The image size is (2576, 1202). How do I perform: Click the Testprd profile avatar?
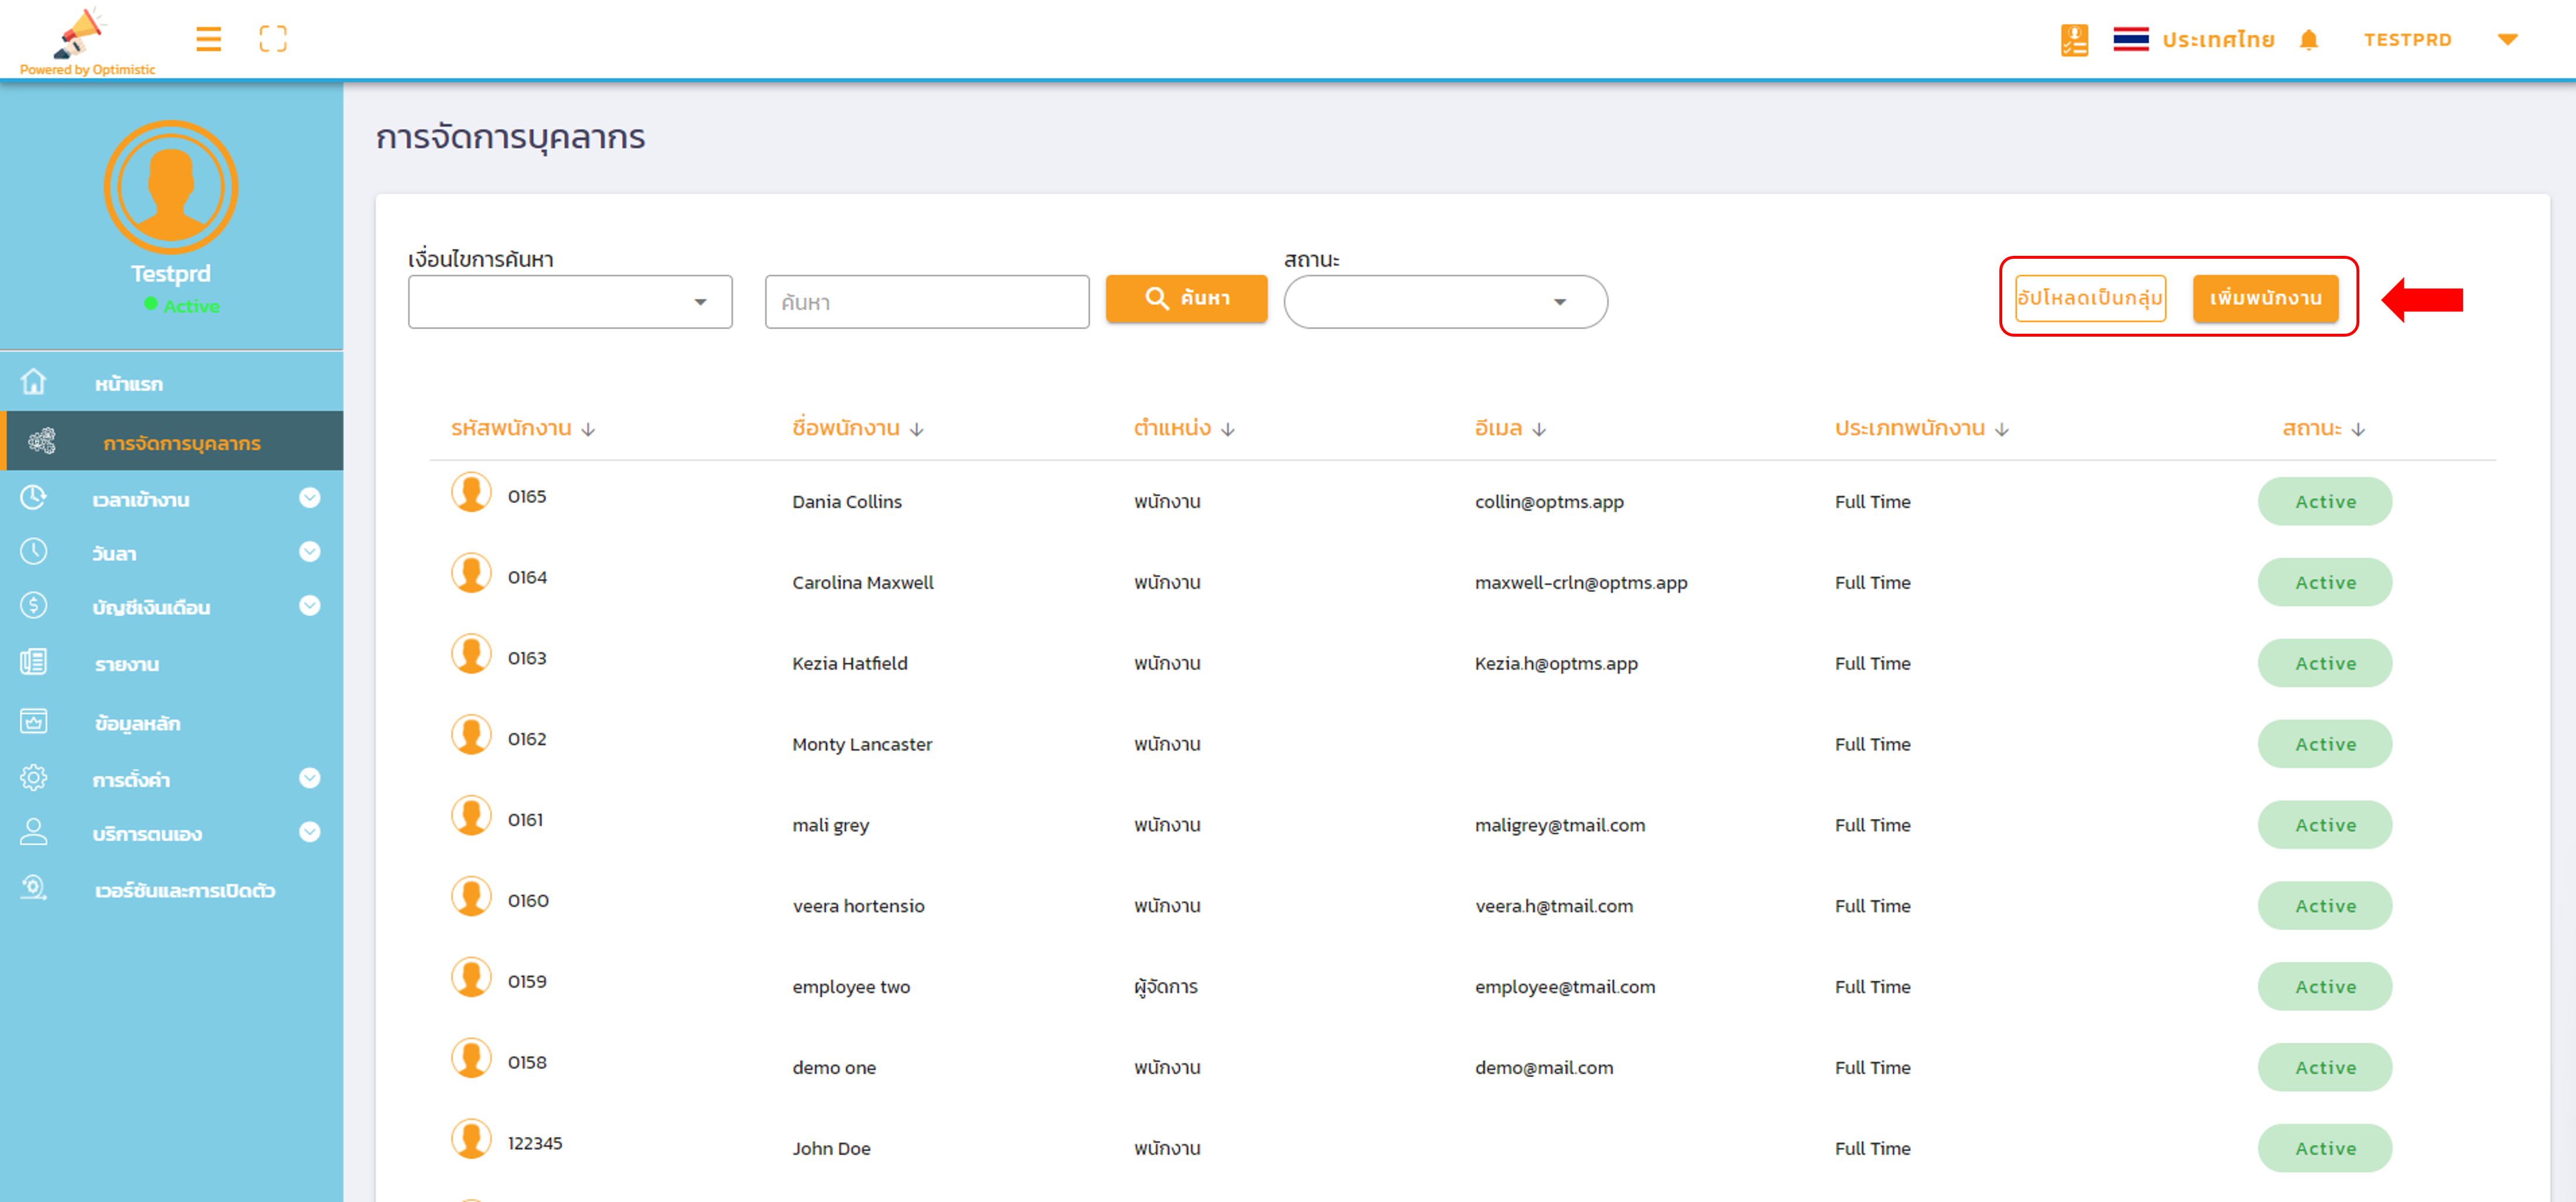click(x=171, y=187)
